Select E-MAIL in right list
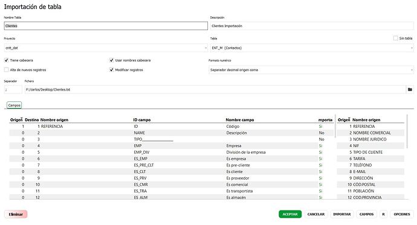Screen dimensions: 417x225 (370, 172)
